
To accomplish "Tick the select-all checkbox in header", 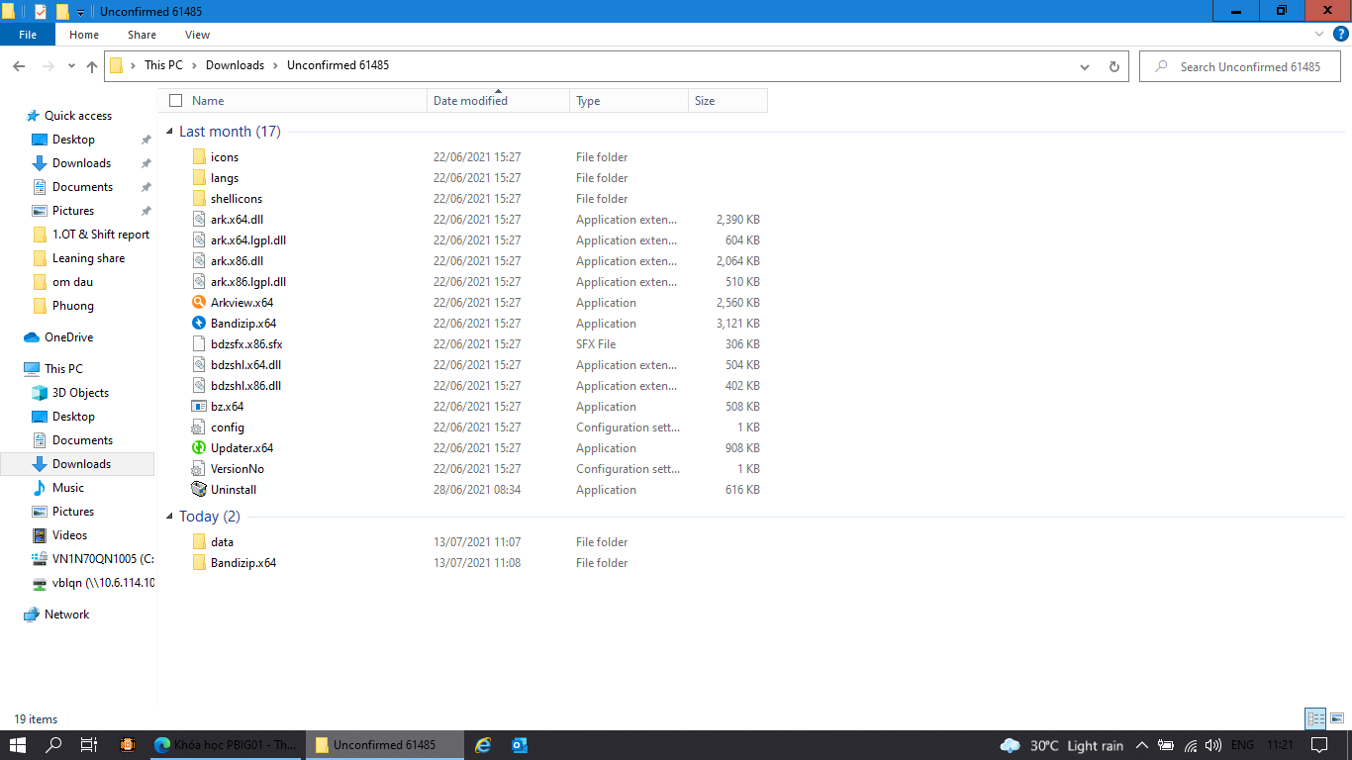I will point(176,101).
